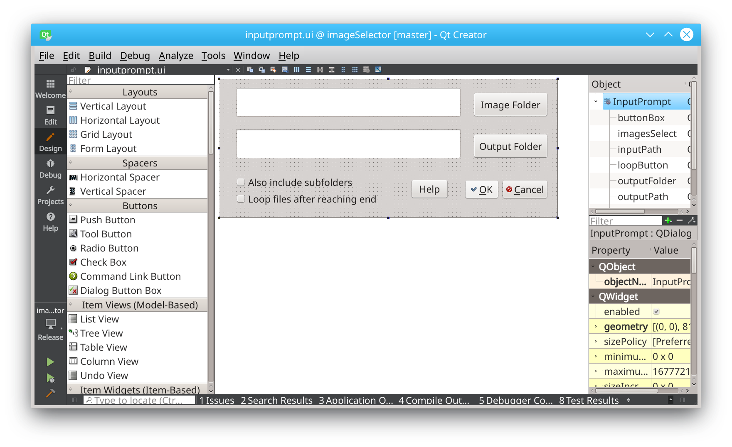
Task: Open the Window menu
Action: pos(251,56)
